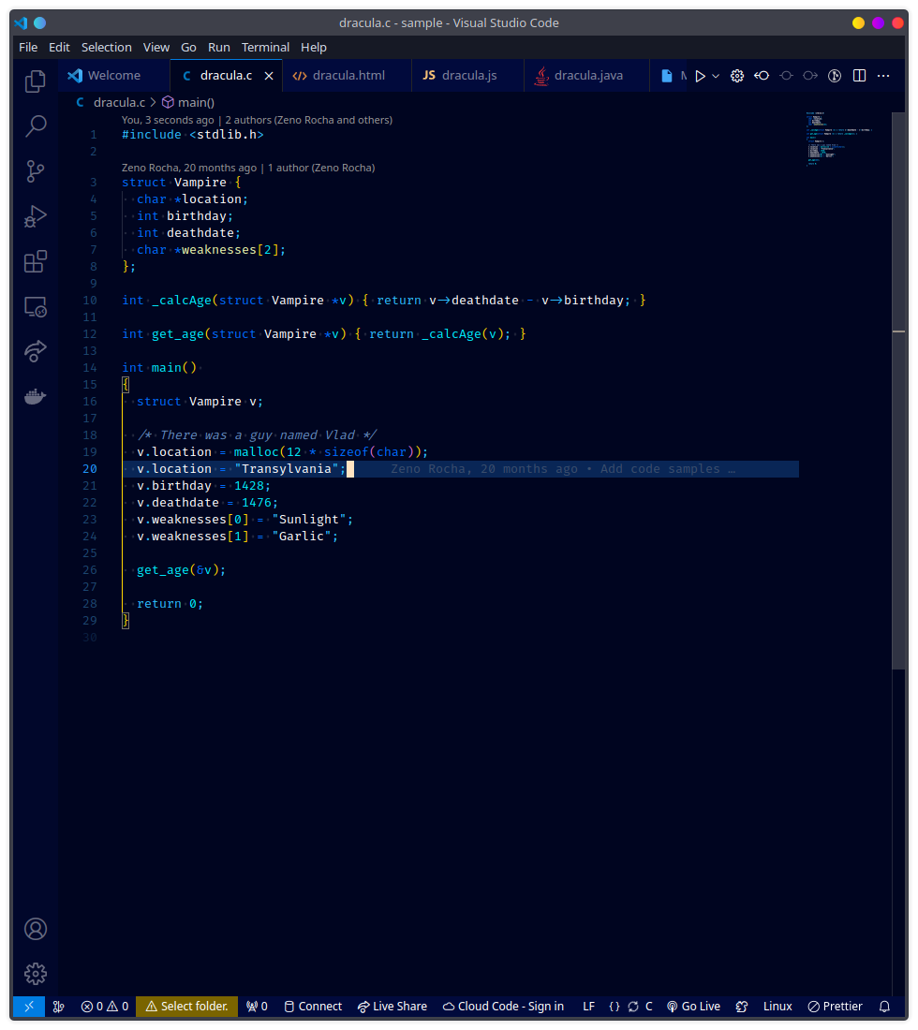
Task: Open the Go menu
Action: (x=188, y=48)
